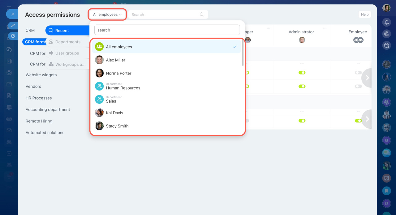Select the Recent tab in picker
The width and height of the screenshot is (396, 215).
62,31
